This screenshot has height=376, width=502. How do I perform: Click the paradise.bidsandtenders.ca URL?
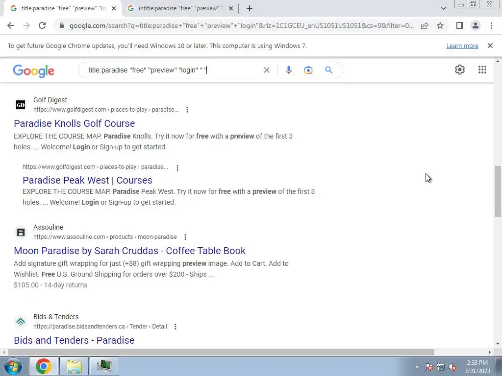click(x=100, y=327)
